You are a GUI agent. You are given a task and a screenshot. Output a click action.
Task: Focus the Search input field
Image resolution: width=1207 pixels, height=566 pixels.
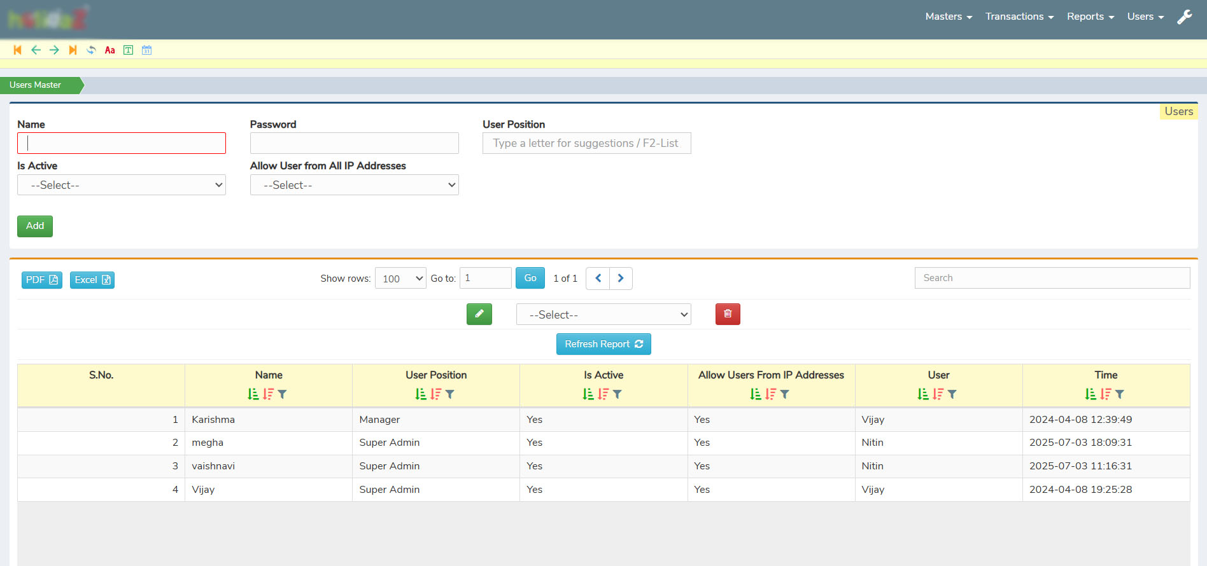point(1052,278)
